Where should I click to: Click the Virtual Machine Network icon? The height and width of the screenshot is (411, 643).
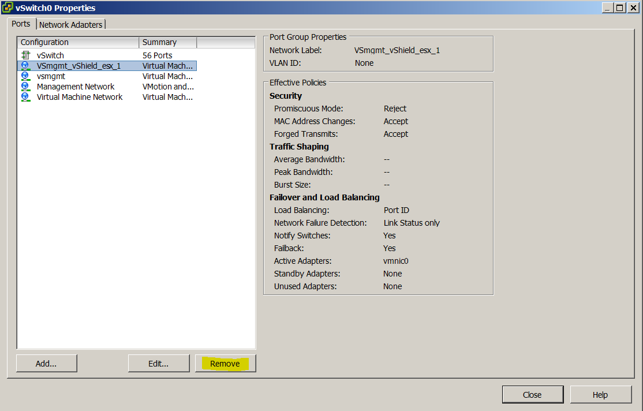[25, 97]
